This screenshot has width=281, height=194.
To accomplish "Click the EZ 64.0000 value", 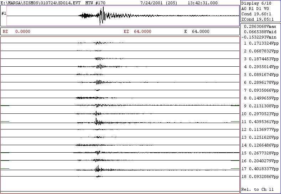I will [137, 31].
